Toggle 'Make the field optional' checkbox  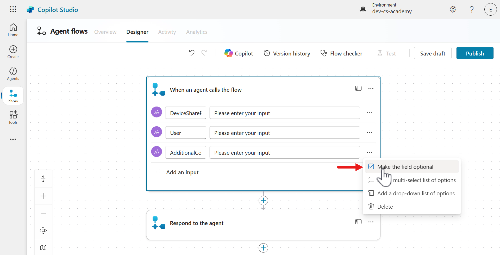tap(371, 167)
